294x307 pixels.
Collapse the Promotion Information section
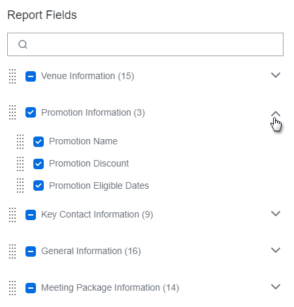click(276, 114)
